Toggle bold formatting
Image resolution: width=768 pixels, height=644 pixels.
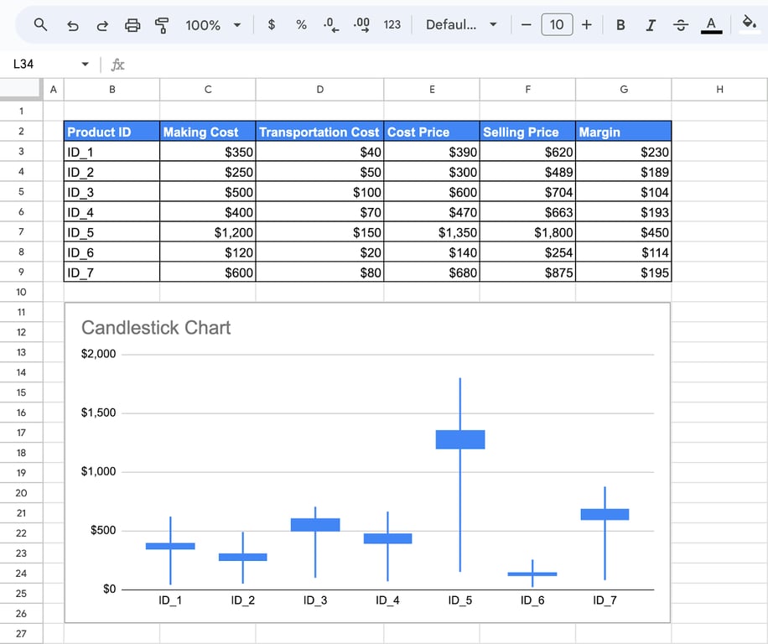(x=620, y=25)
